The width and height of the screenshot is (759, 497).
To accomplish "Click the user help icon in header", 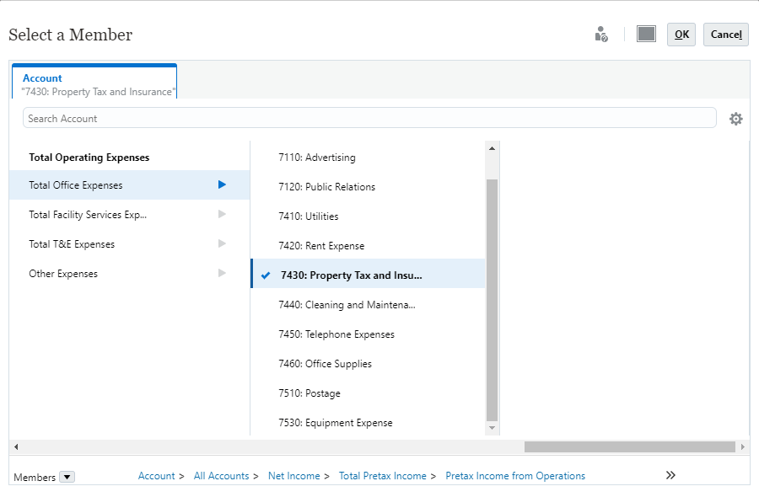I will click(601, 35).
